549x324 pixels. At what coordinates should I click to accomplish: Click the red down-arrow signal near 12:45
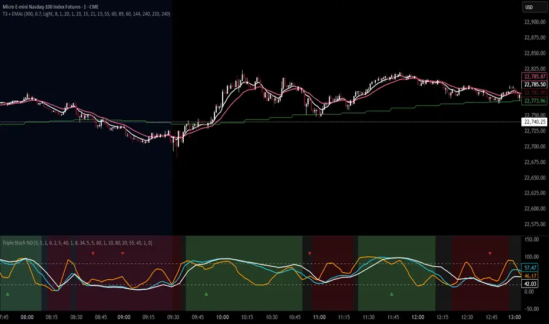[x=490, y=253]
